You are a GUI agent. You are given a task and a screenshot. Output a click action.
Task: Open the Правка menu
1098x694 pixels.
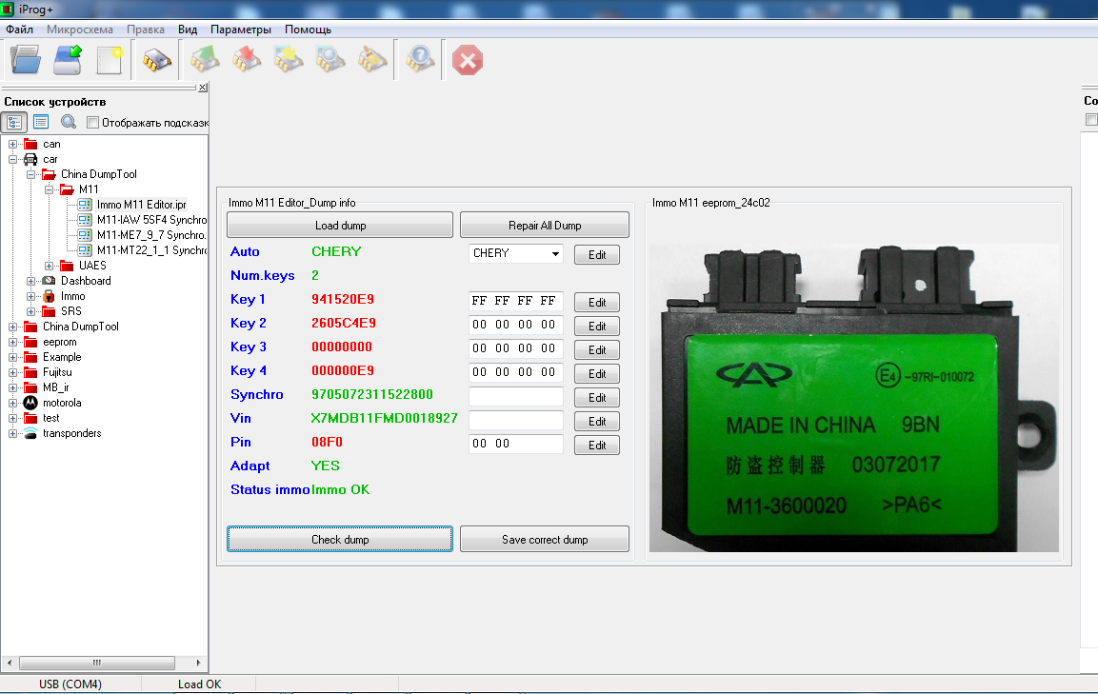[x=146, y=30]
